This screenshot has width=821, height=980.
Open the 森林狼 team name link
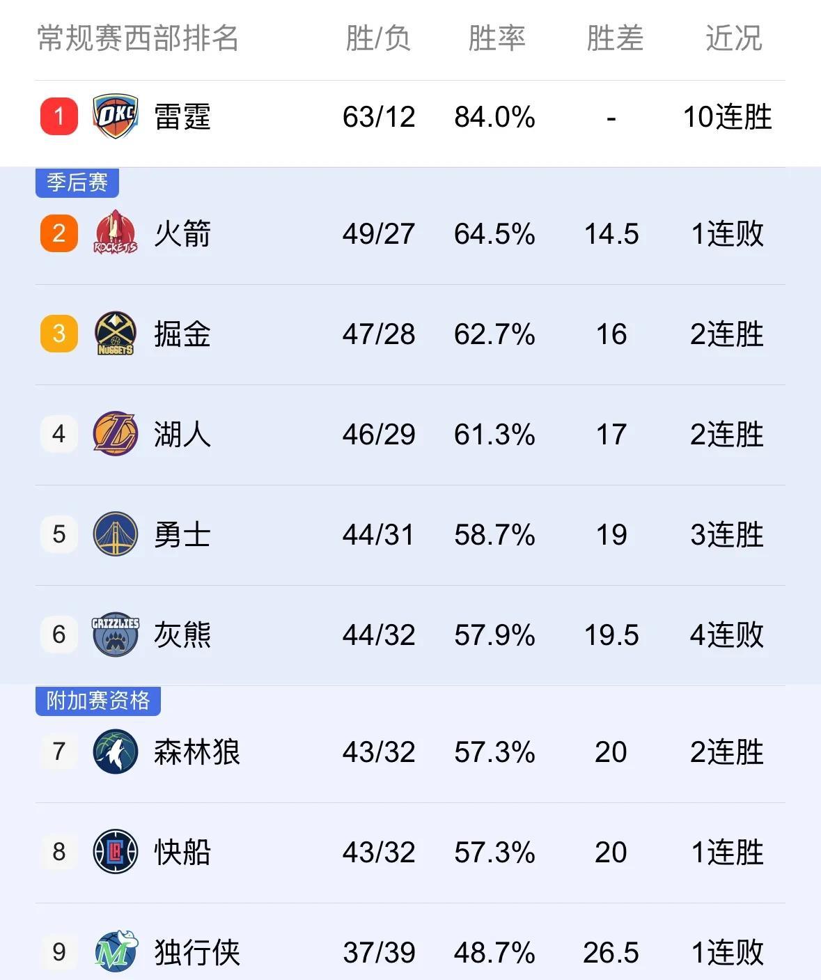[197, 752]
